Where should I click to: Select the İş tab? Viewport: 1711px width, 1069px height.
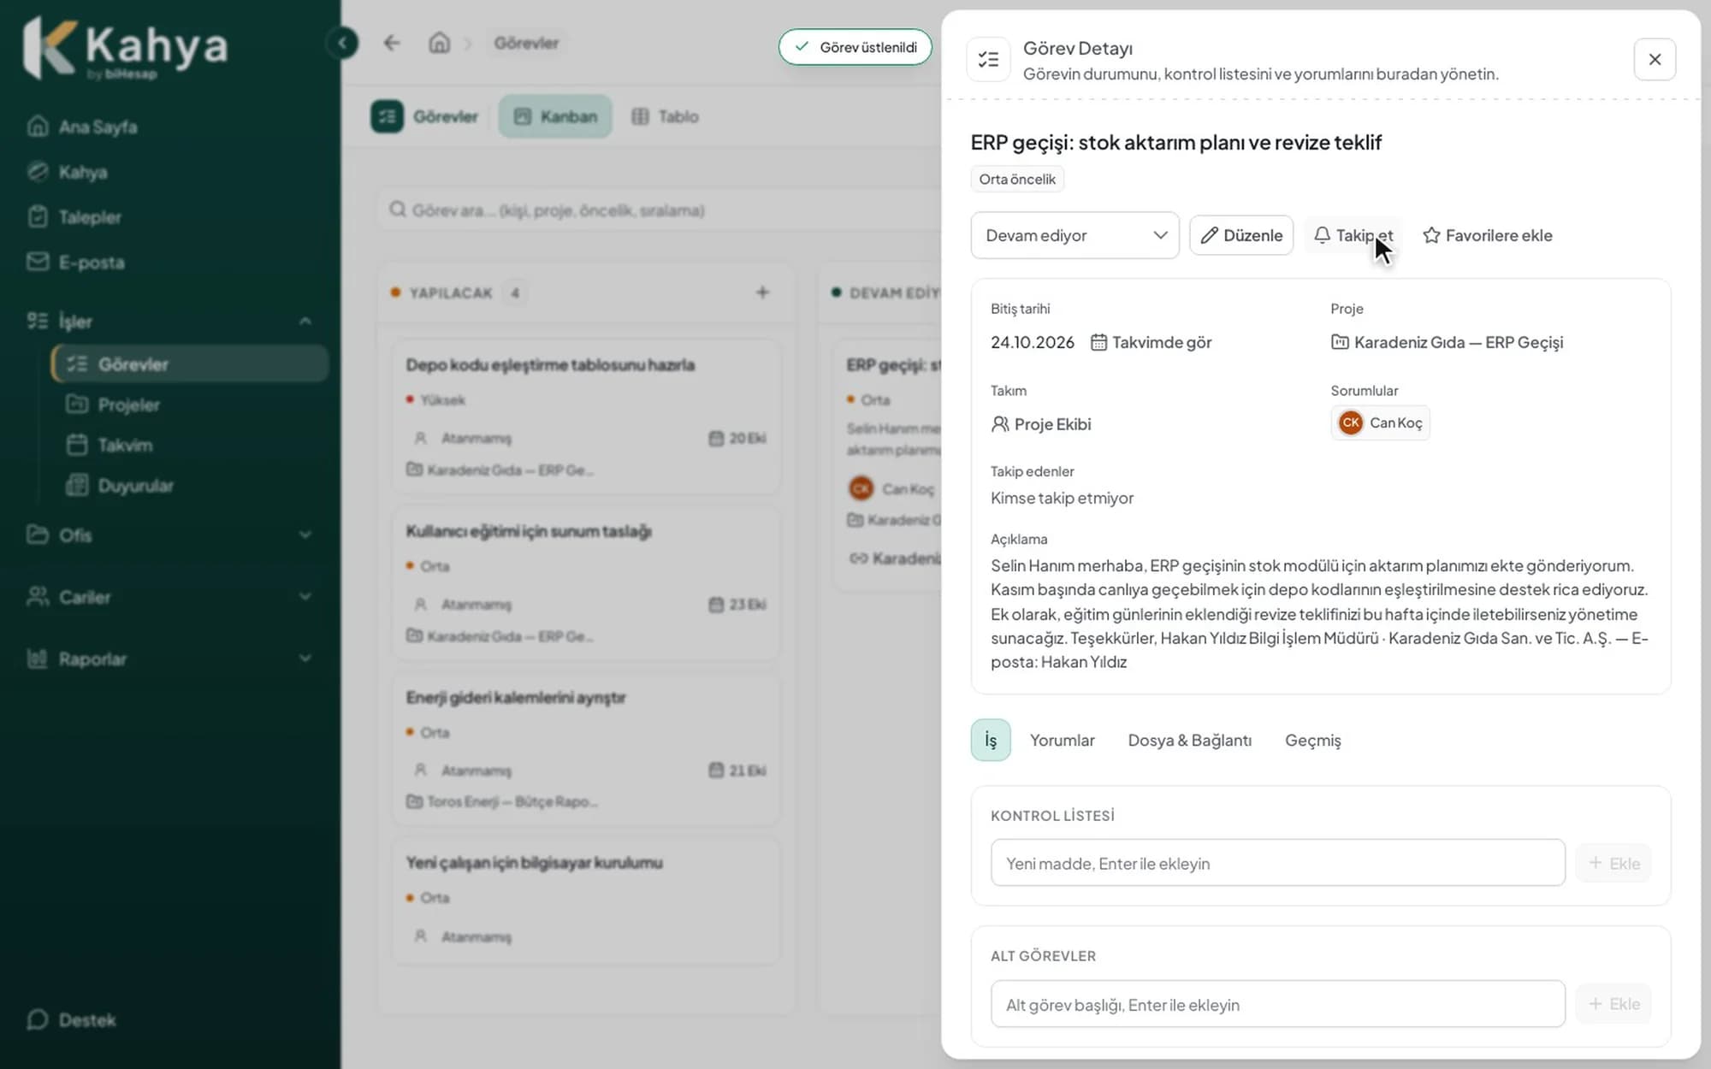(991, 740)
